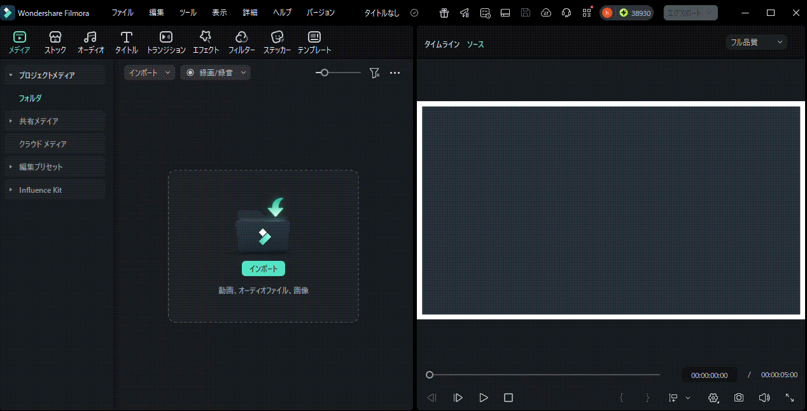Click the green インポート button

point(263,268)
